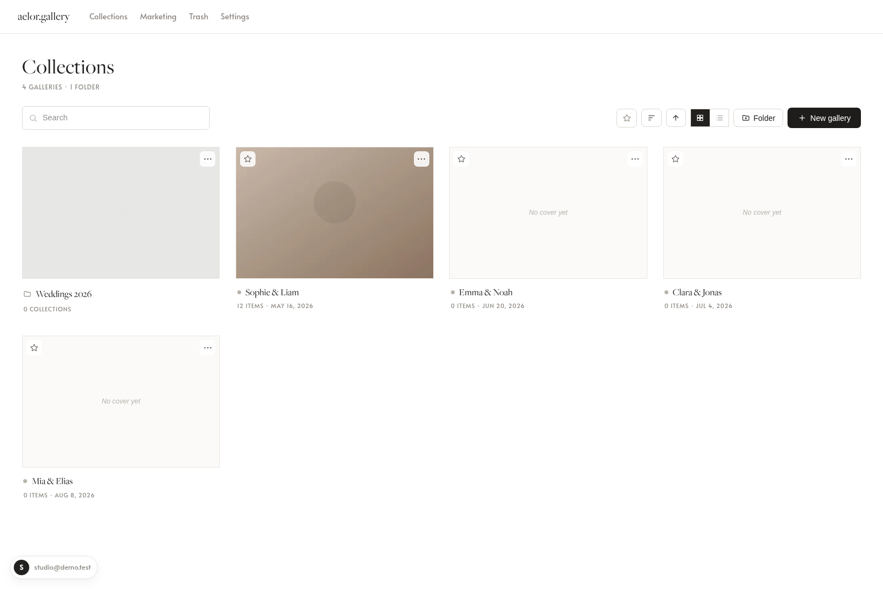Click the Emma & Noah title
Image resolution: width=883 pixels, height=589 pixels.
(x=486, y=292)
